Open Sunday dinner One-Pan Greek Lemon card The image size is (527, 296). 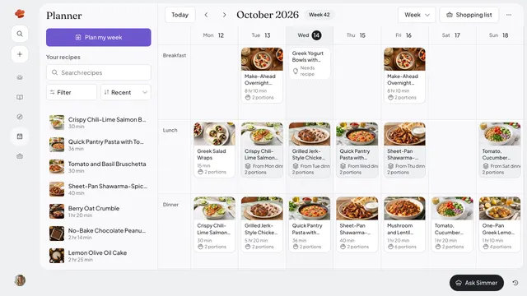coord(500,224)
